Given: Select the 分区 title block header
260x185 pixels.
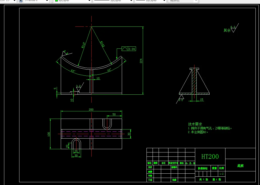Looking at the screenshot, I should [x=163, y=163].
